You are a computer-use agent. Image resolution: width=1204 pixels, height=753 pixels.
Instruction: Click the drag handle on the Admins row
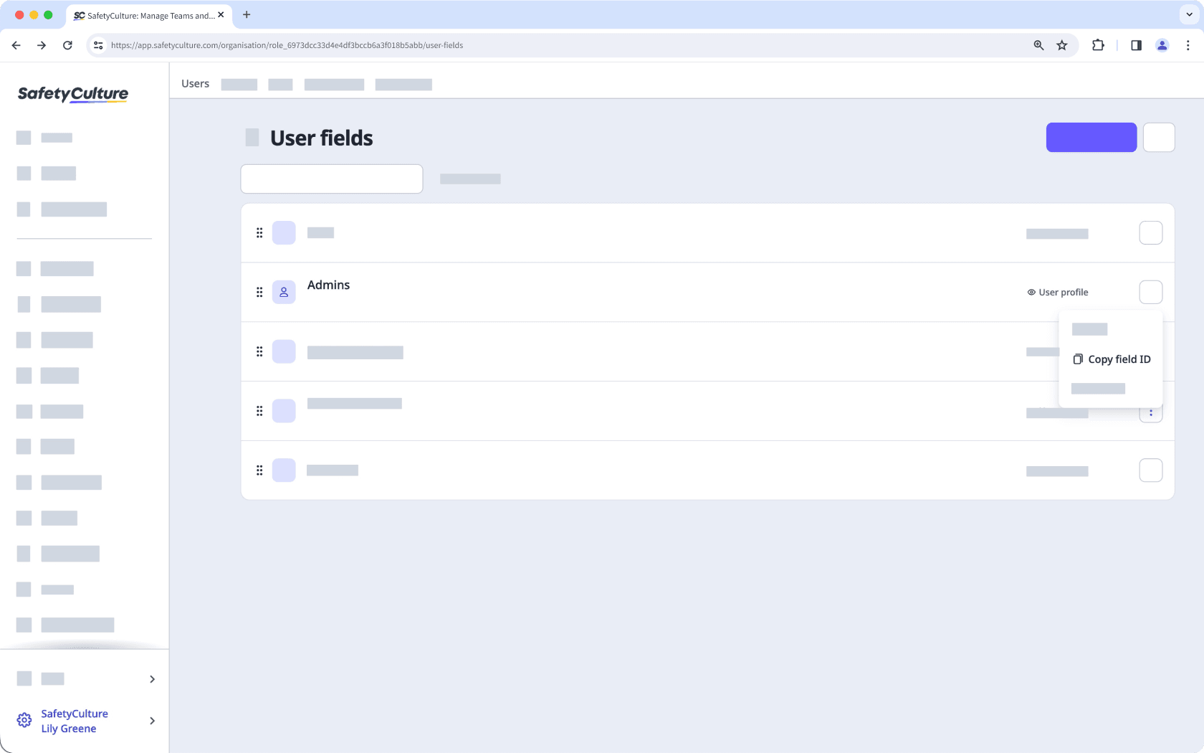coord(259,292)
